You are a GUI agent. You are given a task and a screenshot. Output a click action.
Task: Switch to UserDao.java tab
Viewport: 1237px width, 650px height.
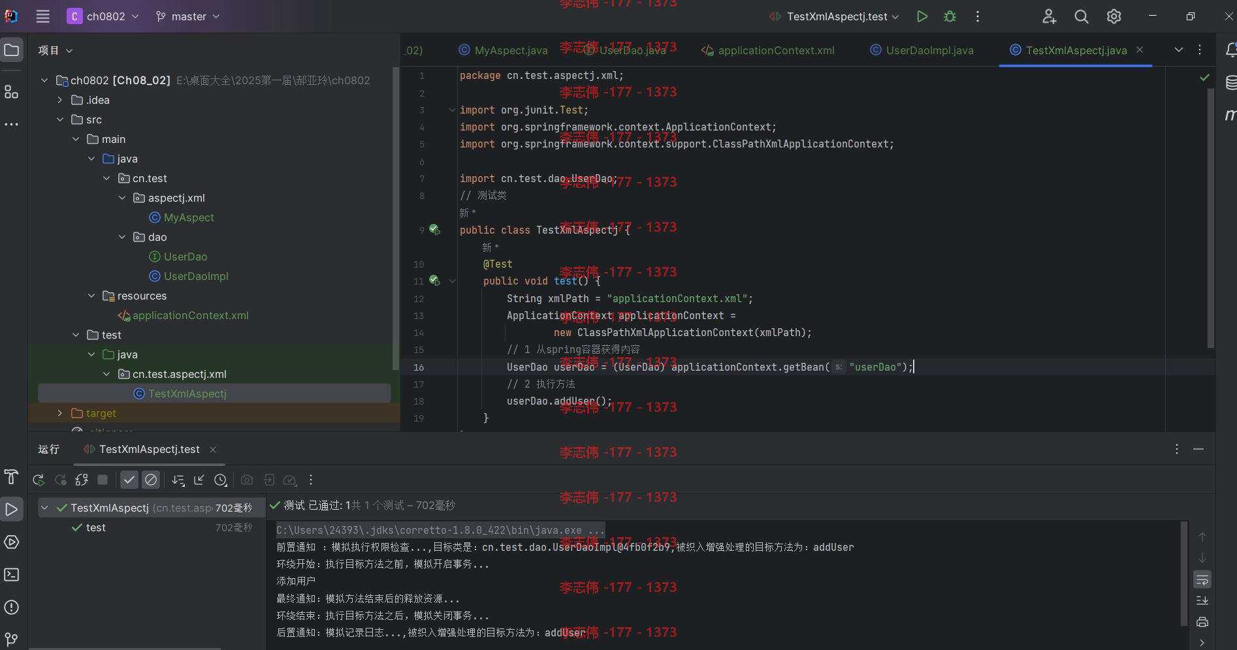624,50
